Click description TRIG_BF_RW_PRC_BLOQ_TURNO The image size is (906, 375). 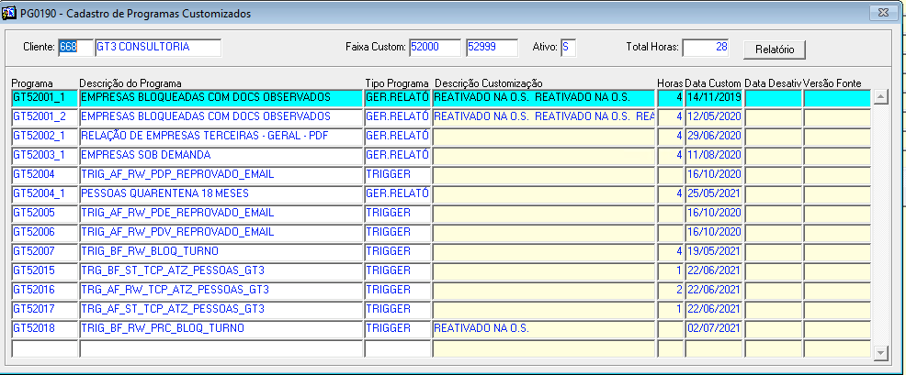221,329
